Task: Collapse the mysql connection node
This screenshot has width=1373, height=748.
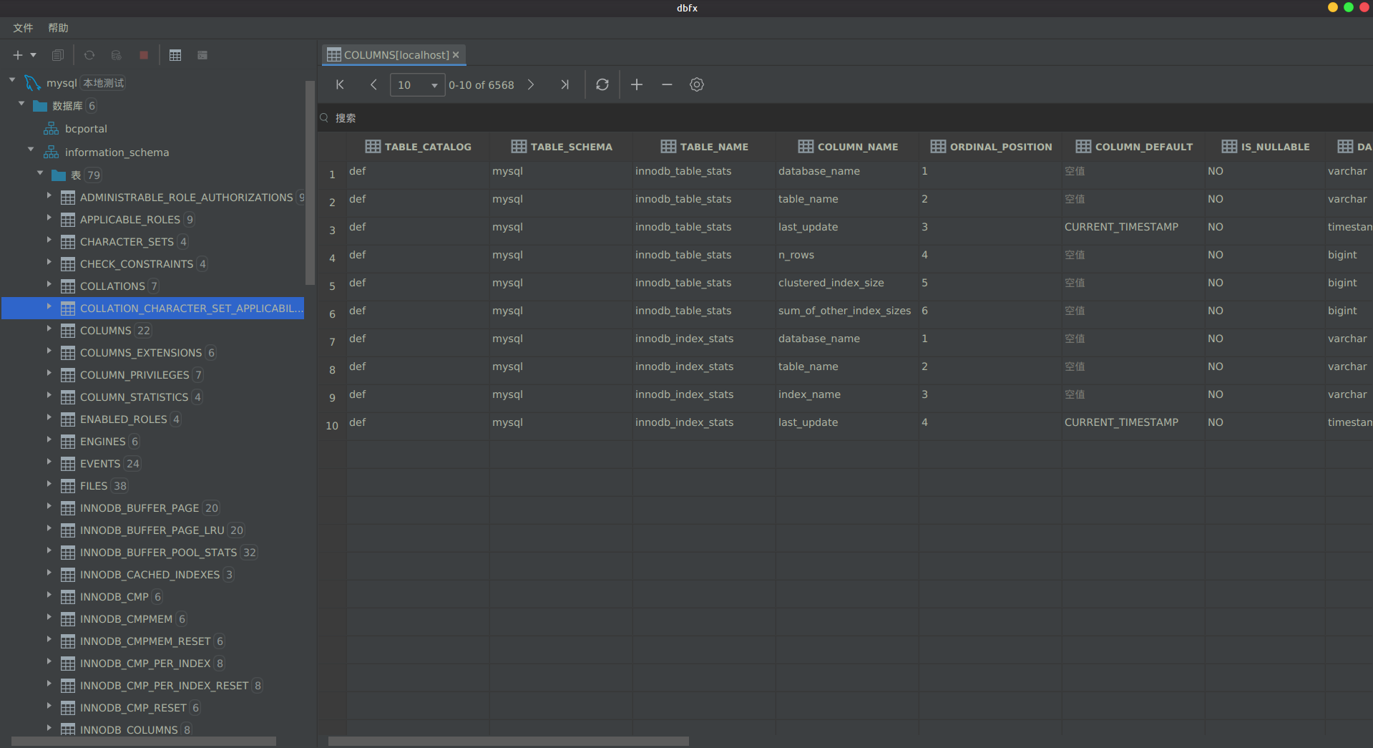Action: [12, 80]
